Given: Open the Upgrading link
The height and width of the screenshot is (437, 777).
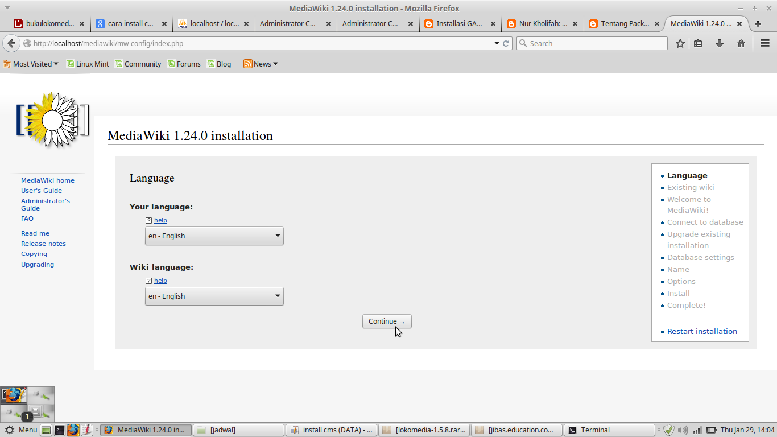Looking at the screenshot, I should 38,265.
